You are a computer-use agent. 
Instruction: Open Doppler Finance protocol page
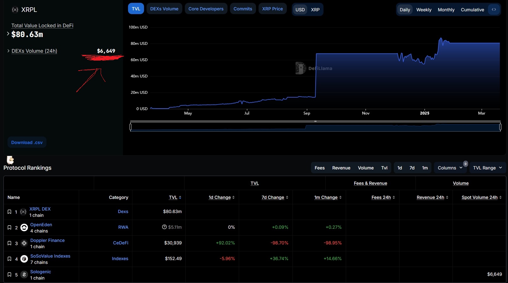click(47, 240)
